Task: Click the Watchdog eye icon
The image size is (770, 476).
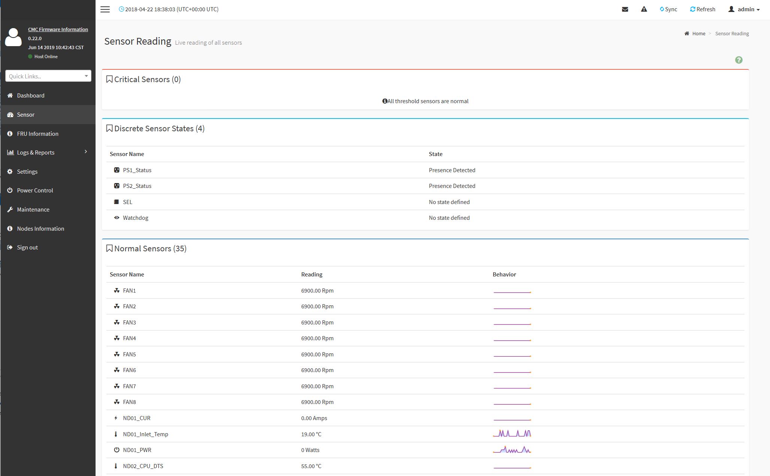Action: pos(117,218)
